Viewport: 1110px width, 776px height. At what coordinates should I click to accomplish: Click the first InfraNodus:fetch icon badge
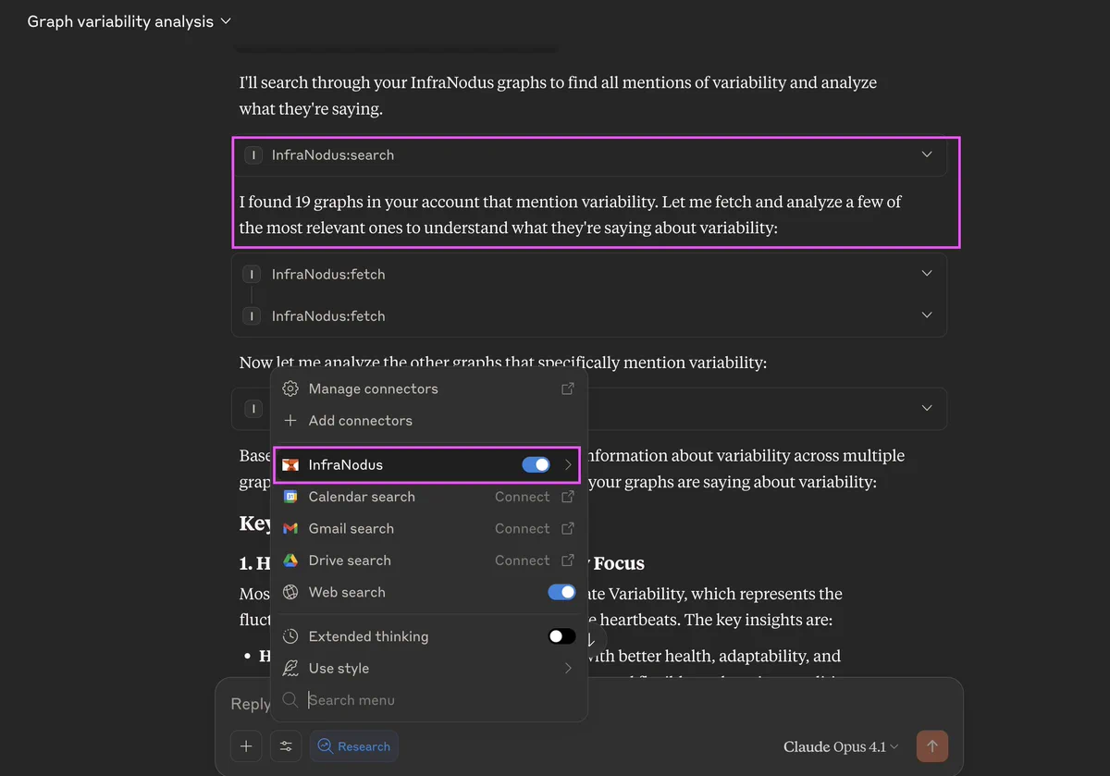coord(252,275)
